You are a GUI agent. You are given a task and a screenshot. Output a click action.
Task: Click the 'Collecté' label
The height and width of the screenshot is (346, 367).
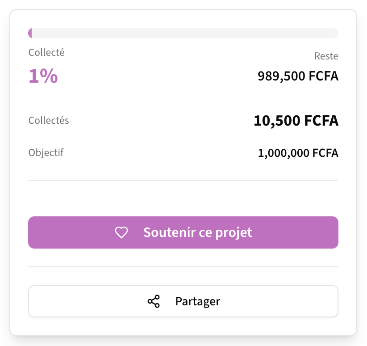[x=46, y=52]
